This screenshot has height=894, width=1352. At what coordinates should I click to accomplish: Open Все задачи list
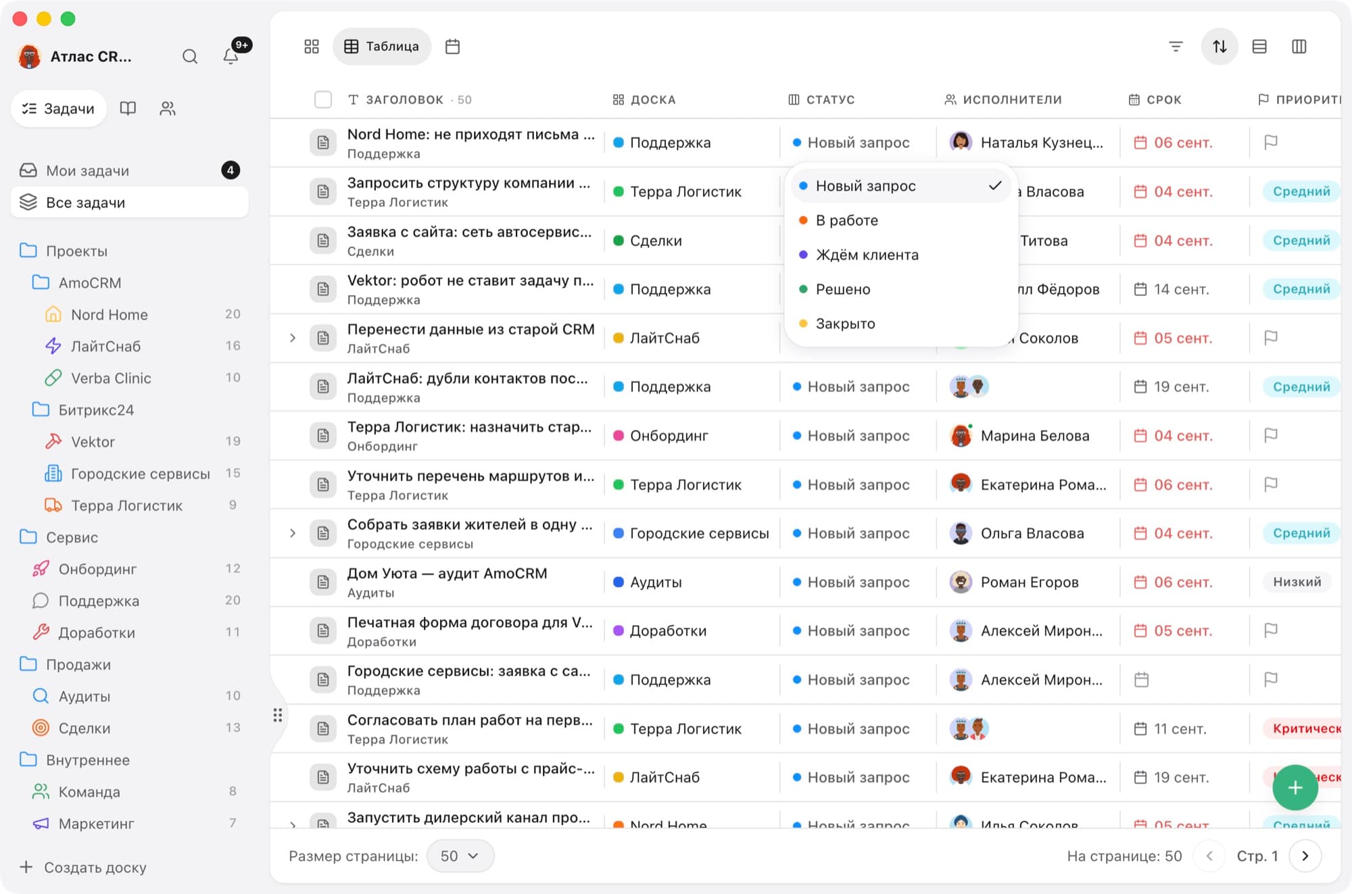click(130, 203)
